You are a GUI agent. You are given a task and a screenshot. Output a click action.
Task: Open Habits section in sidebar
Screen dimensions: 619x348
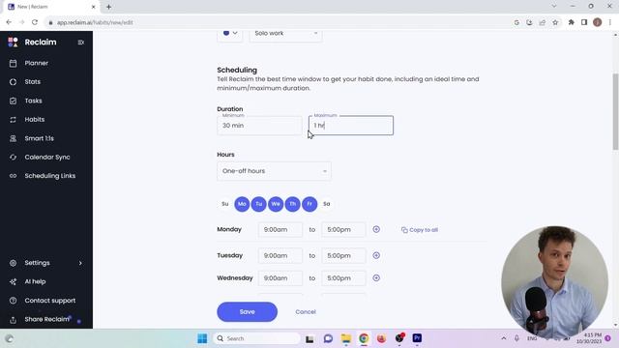35,120
